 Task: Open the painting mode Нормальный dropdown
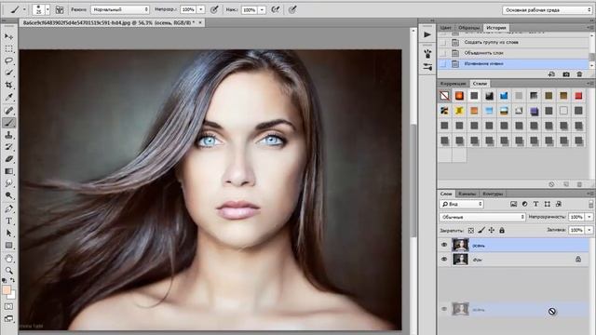(120, 9)
